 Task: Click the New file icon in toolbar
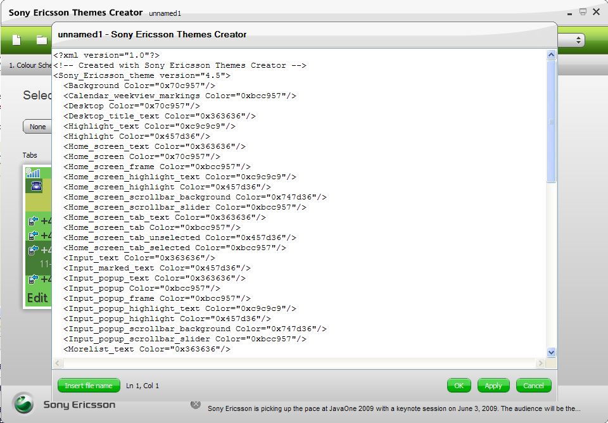(16, 40)
